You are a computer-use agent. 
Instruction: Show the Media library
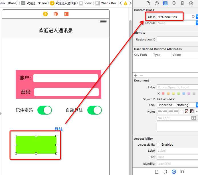click(x=182, y=172)
